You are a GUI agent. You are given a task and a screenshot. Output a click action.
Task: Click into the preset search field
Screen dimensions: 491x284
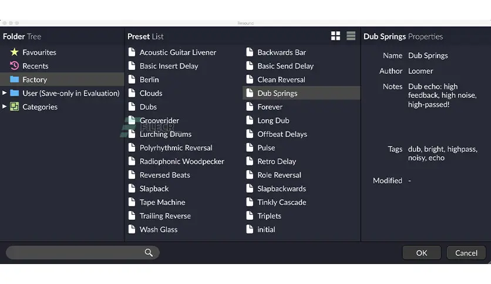pyautogui.click(x=73, y=253)
